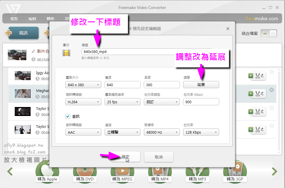Select the last Taylor S video thumbnail
The image size is (285, 188).
23,129
